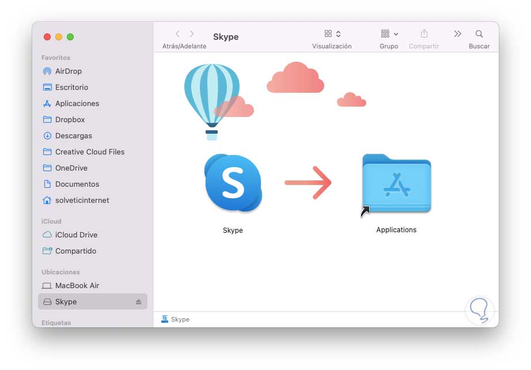Select MacBook Air under Ubicaciones
Screen dimensions: 531x370
pyautogui.click(x=93, y=286)
